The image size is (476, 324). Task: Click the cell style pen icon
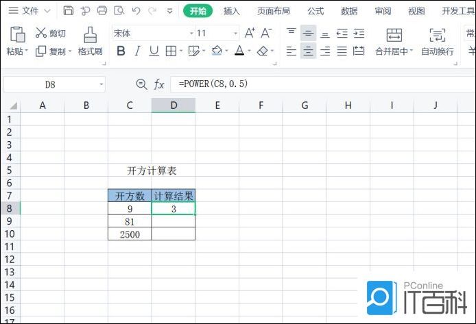click(x=193, y=51)
